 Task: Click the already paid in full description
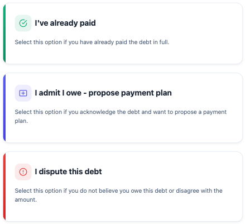(92, 42)
